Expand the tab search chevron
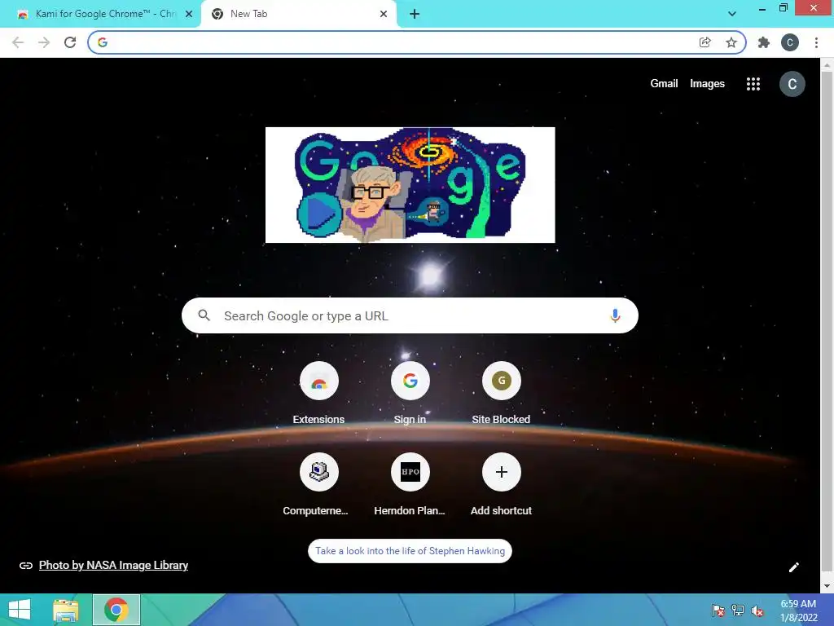834x626 pixels. tap(732, 14)
